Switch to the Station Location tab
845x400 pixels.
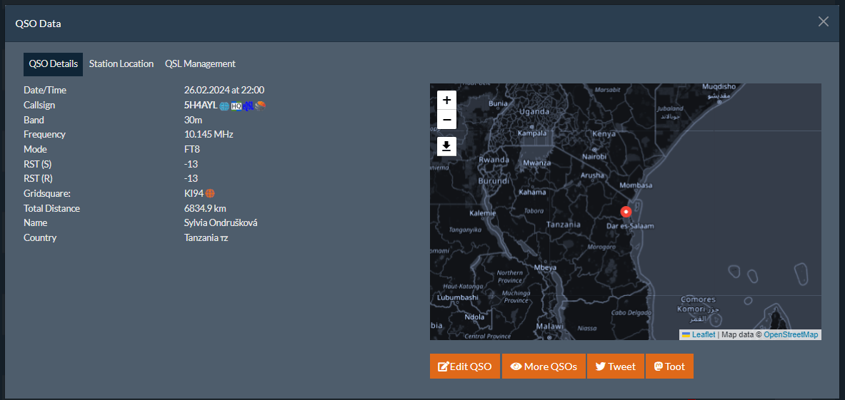coord(121,64)
